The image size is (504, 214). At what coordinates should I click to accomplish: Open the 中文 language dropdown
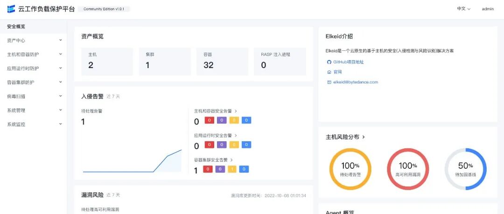[463, 9]
